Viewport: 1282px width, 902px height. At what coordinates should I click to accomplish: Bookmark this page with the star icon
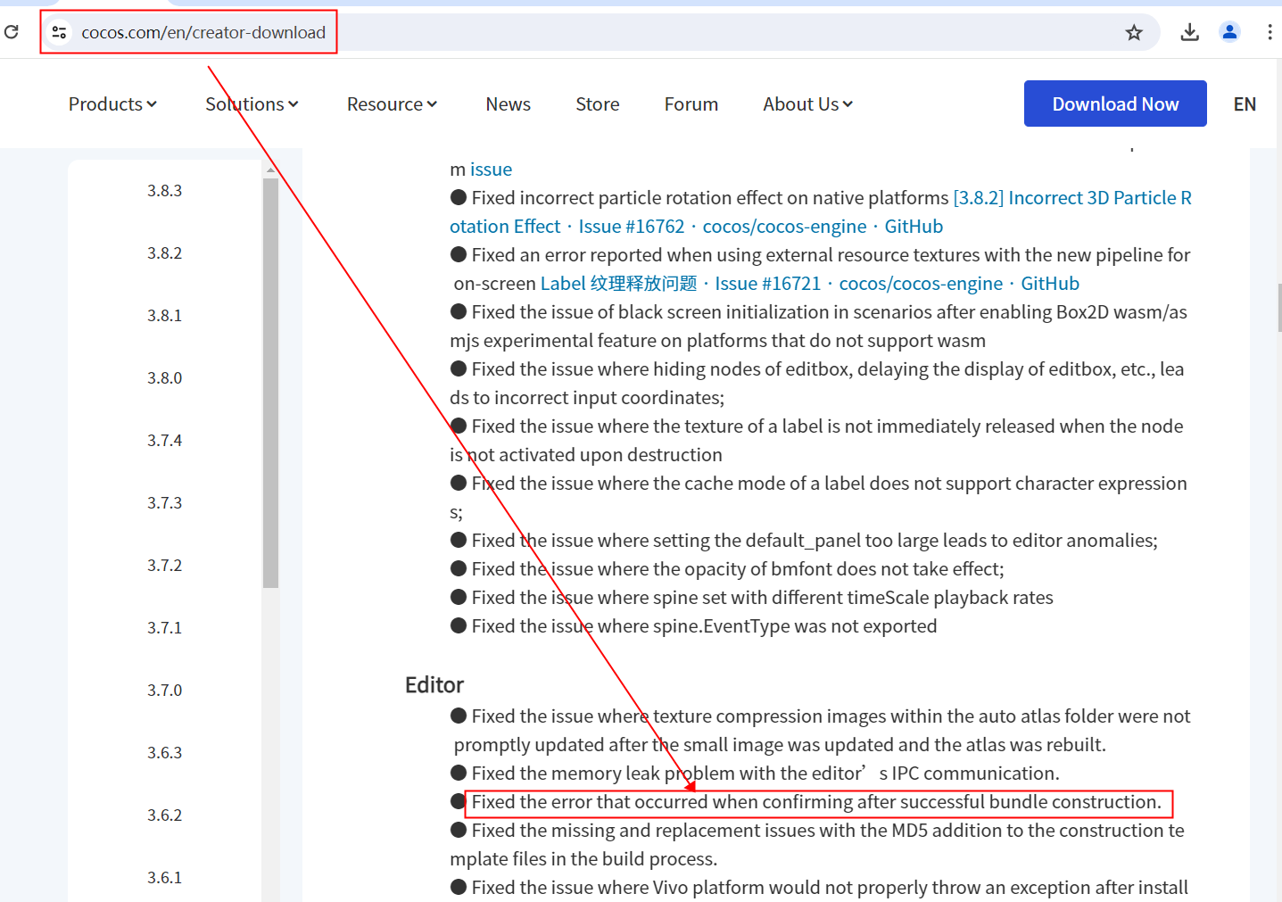coord(1134,32)
